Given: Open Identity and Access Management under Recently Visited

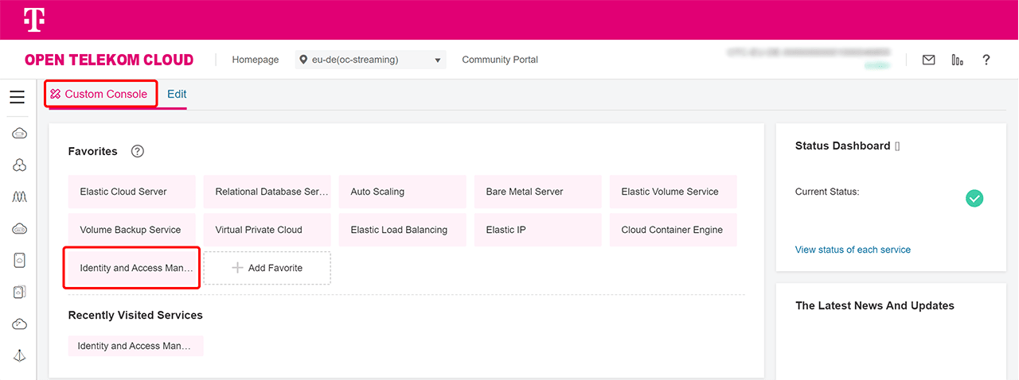Looking at the screenshot, I should point(135,346).
